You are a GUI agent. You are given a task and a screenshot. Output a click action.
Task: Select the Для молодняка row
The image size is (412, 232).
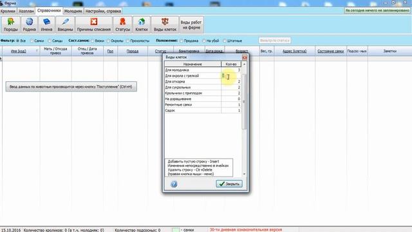click(x=203, y=70)
